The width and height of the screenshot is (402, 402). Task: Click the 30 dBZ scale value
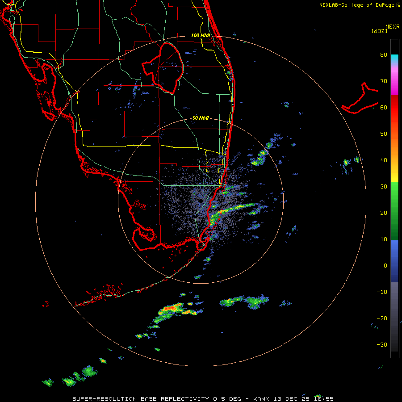pos(384,187)
